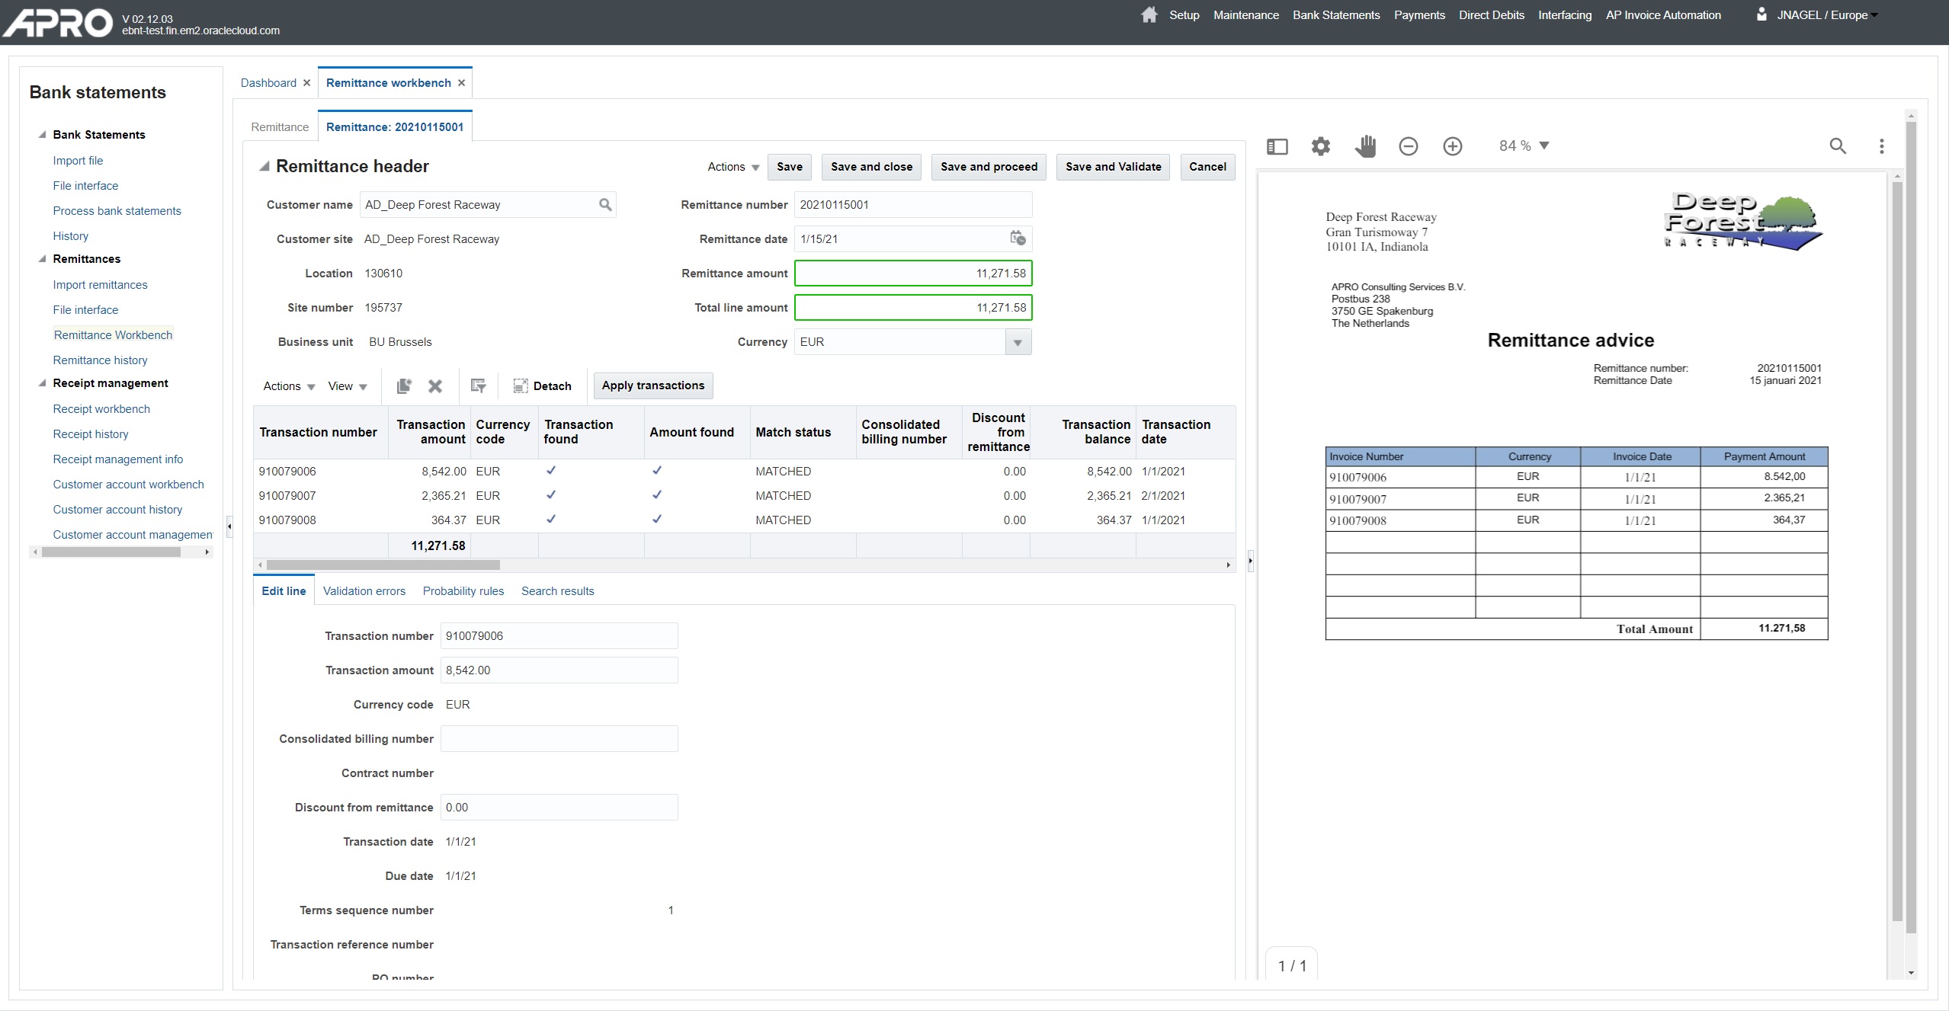Click the Save and Validate button
1949x1011 pixels.
click(1113, 167)
